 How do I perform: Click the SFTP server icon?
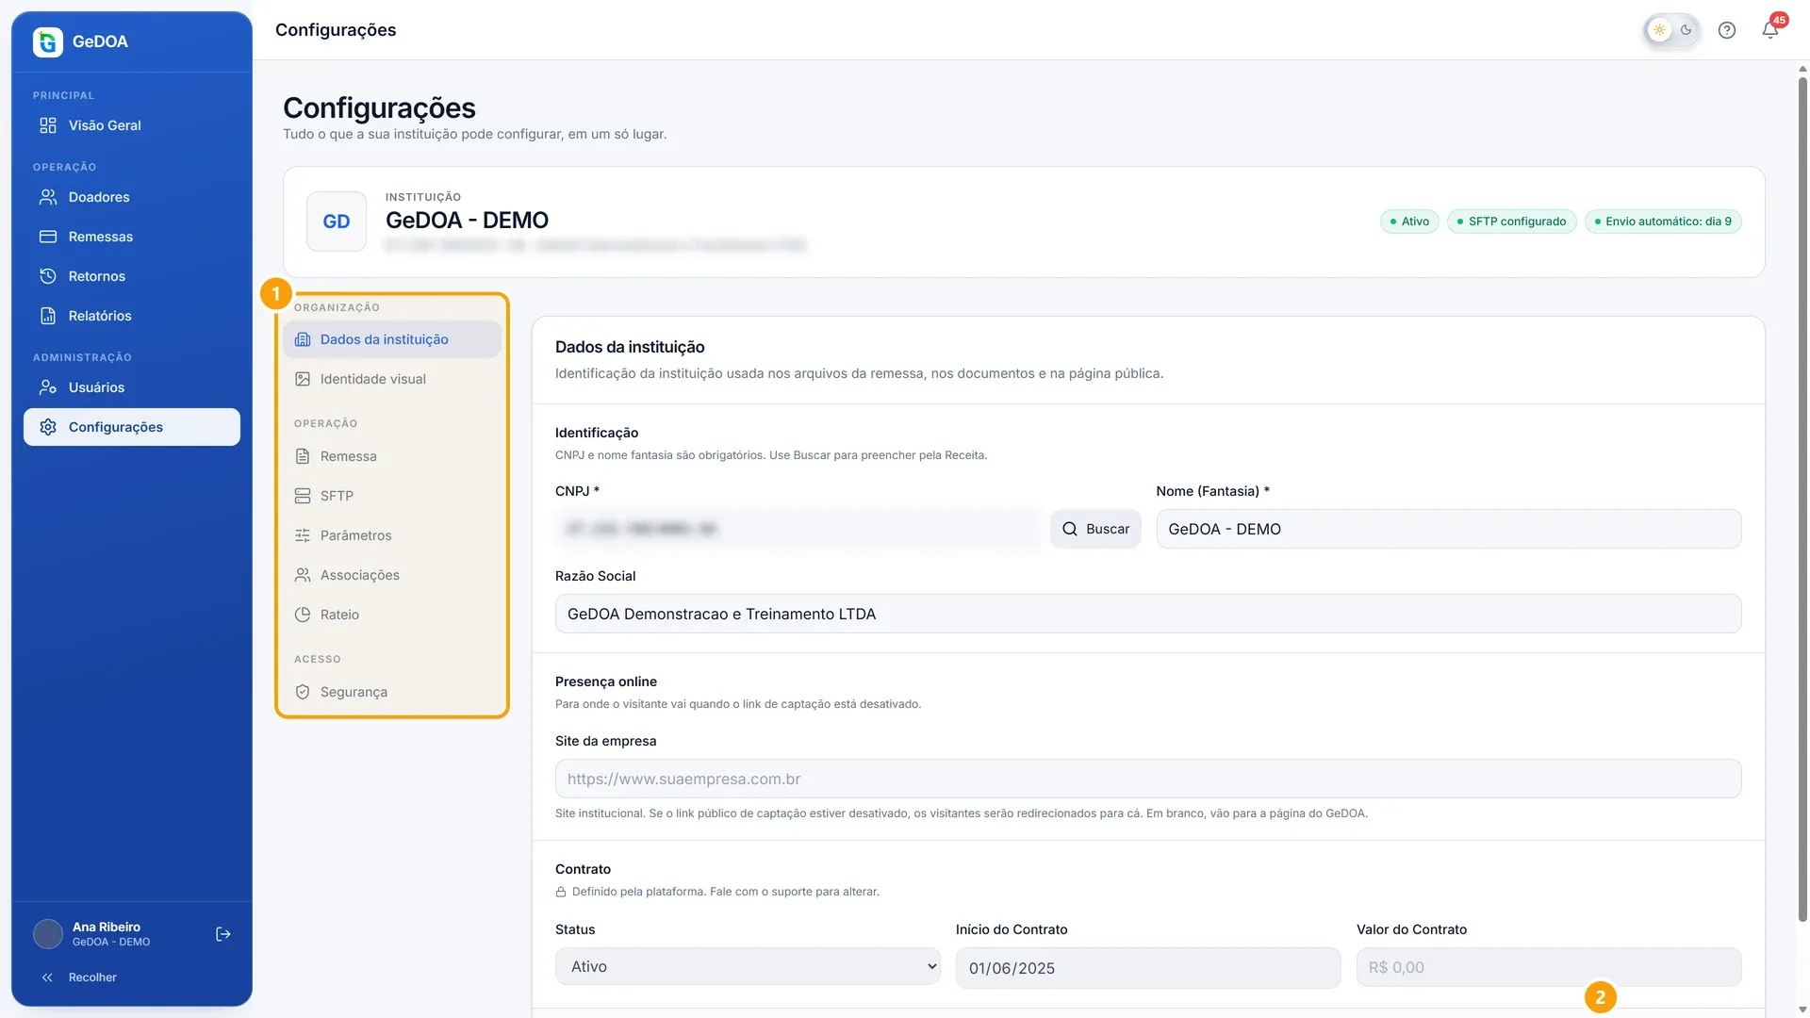coord(303,496)
